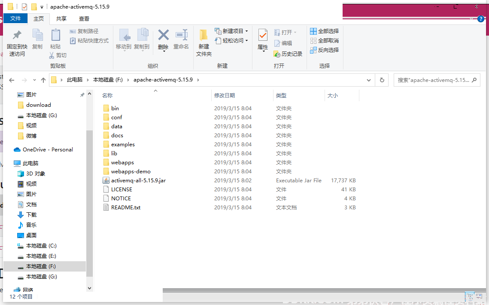Open the File (文件) tab
This screenshot has width=489, height=305.
(x=15, y=18)
